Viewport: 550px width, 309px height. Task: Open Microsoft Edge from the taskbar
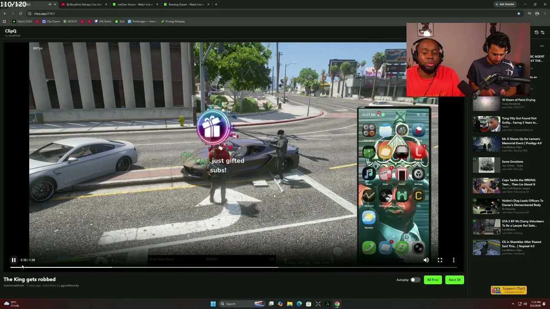299,304
